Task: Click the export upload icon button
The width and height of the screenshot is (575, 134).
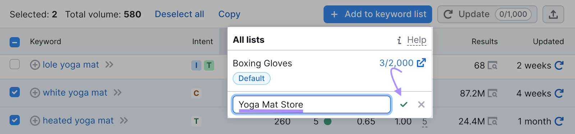Action: pyautogui.click(x=553, y=14)
